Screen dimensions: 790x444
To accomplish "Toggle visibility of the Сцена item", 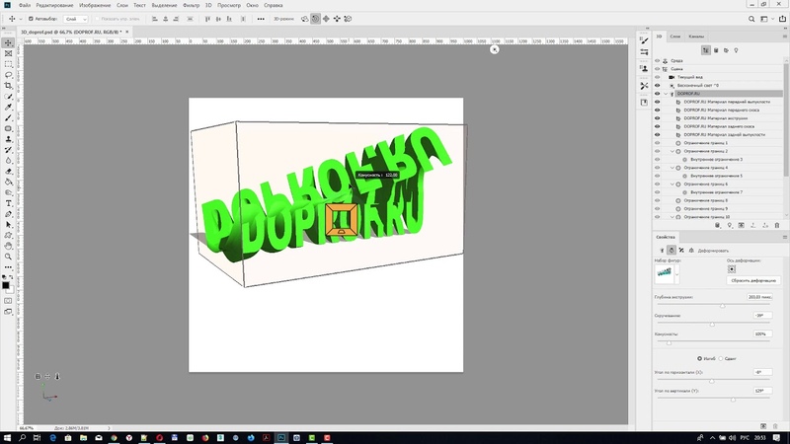I will (x=657, y=69).
